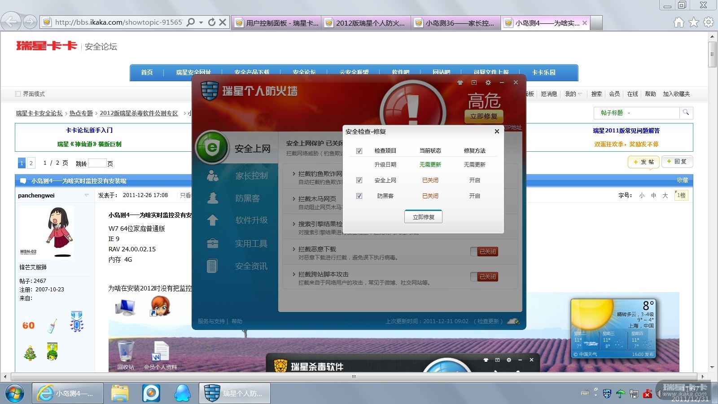Click forum search magnifier button
The height and width of the screenshot is (404, 718).
click(x=686, y=113)
